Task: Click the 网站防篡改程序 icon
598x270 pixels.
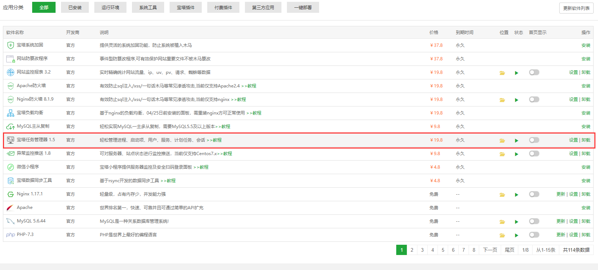Action: 11,59
